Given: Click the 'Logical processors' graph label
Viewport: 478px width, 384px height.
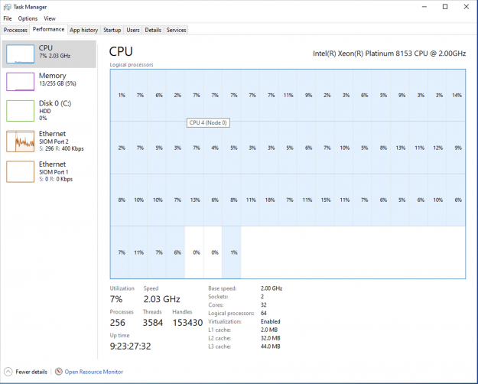Looking at the screenshot, I should 132,65.
